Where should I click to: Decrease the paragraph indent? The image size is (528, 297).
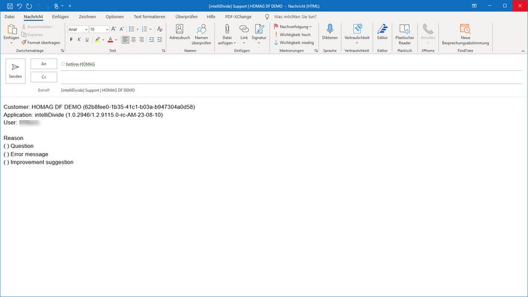[x=152, y=40]
